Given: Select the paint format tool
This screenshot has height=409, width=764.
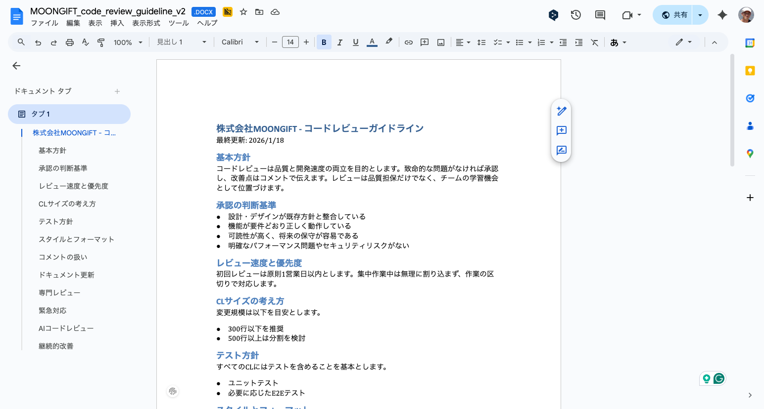Looking at the screenshot, I should 101,42.
